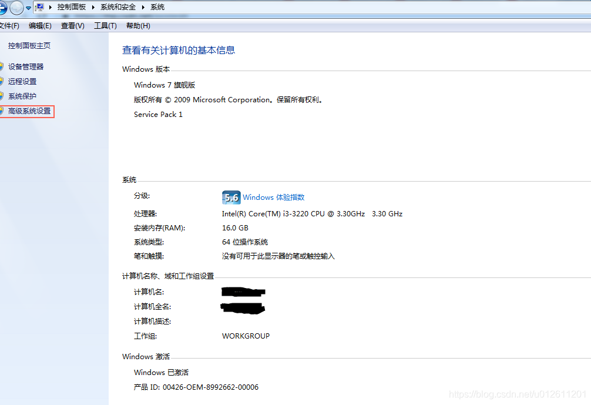Screen dimensions: 591x405
Task: Click the 2009 Microsoft Corporation copyright text
Action: point(228,99)
